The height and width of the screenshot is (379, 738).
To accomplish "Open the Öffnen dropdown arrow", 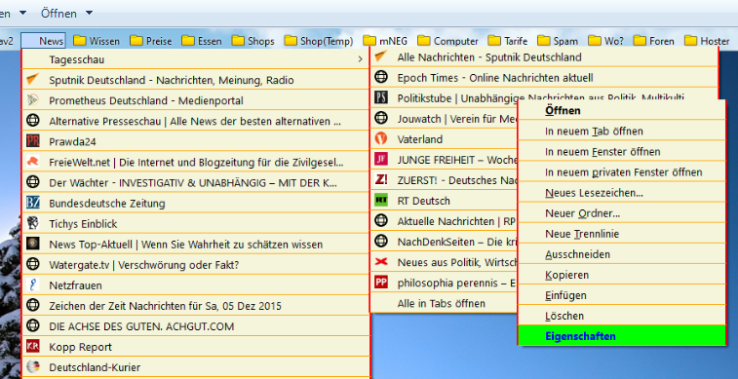I will pyautogui.click(x=89, y=14).
